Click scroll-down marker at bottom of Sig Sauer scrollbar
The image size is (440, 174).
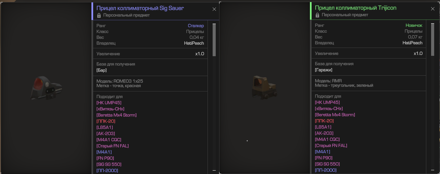(x=214, y=170)
